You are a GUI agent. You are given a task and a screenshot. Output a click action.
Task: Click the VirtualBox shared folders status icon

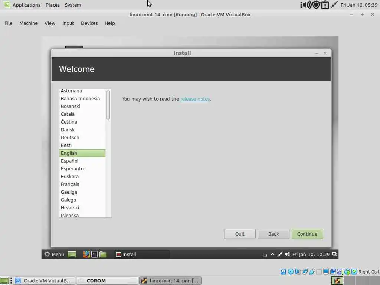tap(319, 271)
